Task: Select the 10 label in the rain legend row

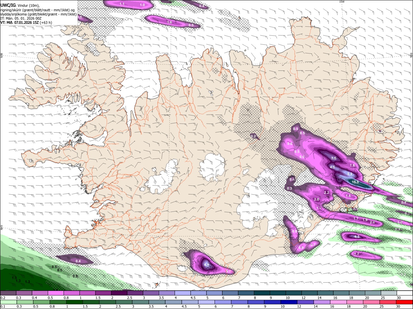Action: (x=283, y=306)
